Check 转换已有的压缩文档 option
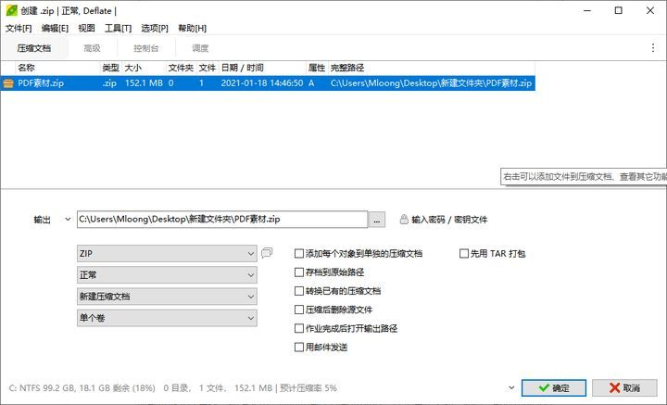 299,291
